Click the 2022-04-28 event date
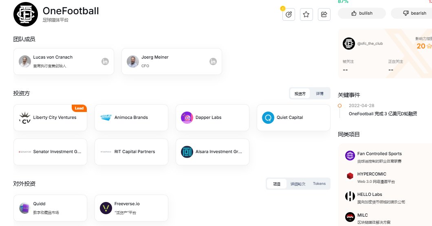 click(x=361, y=106)
